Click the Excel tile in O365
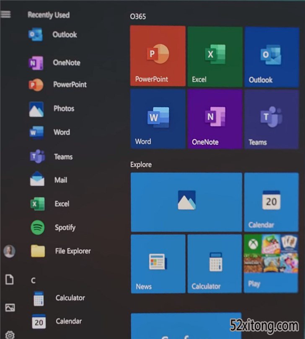Viewport: 305px width, 339px height. (x=215, y=56)
